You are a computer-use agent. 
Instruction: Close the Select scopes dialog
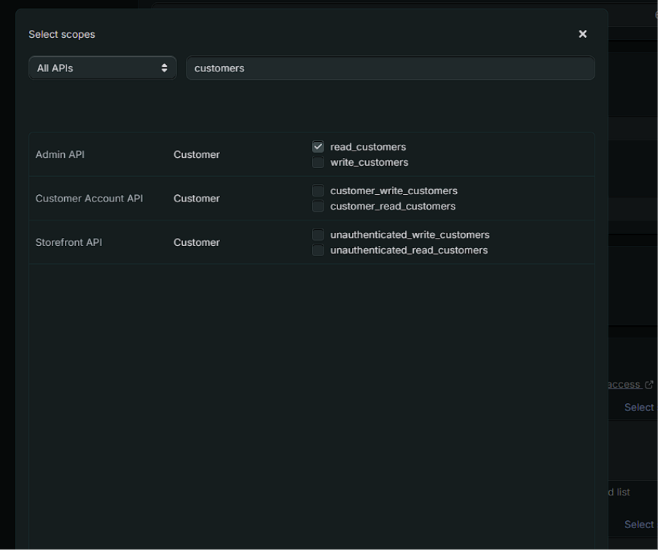coord(582,33)
